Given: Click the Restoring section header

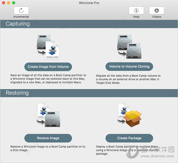Looking at the screenshot, I should click(x=89, y=93).
